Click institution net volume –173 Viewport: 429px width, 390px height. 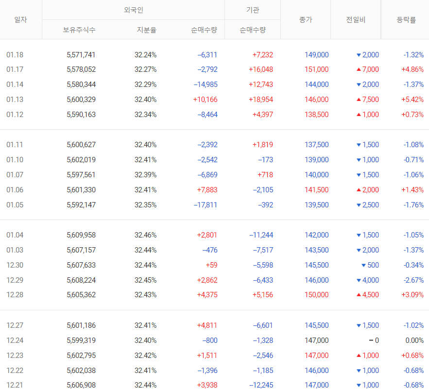point(265,160)
